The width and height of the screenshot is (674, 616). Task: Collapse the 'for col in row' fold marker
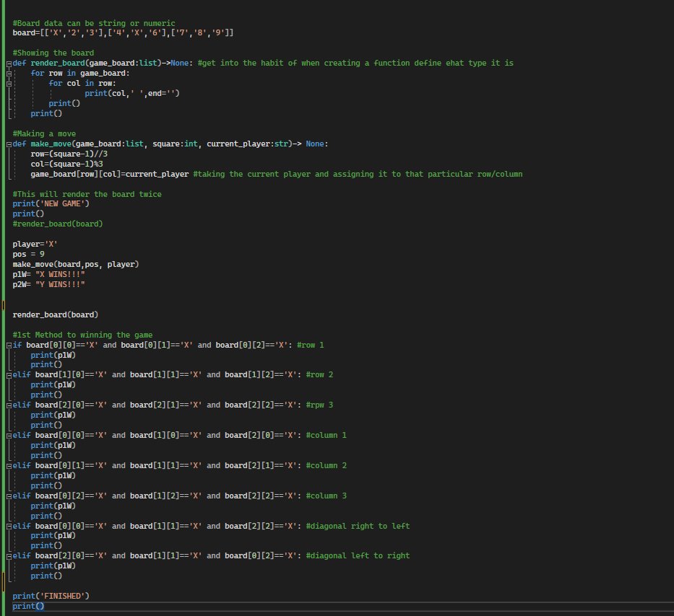(x=9, y=84)
